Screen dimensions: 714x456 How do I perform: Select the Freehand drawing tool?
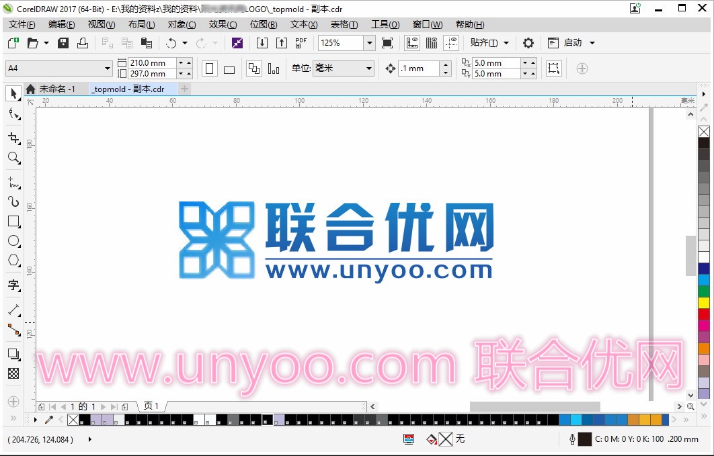pyautogui.click(x=13, y=183)
